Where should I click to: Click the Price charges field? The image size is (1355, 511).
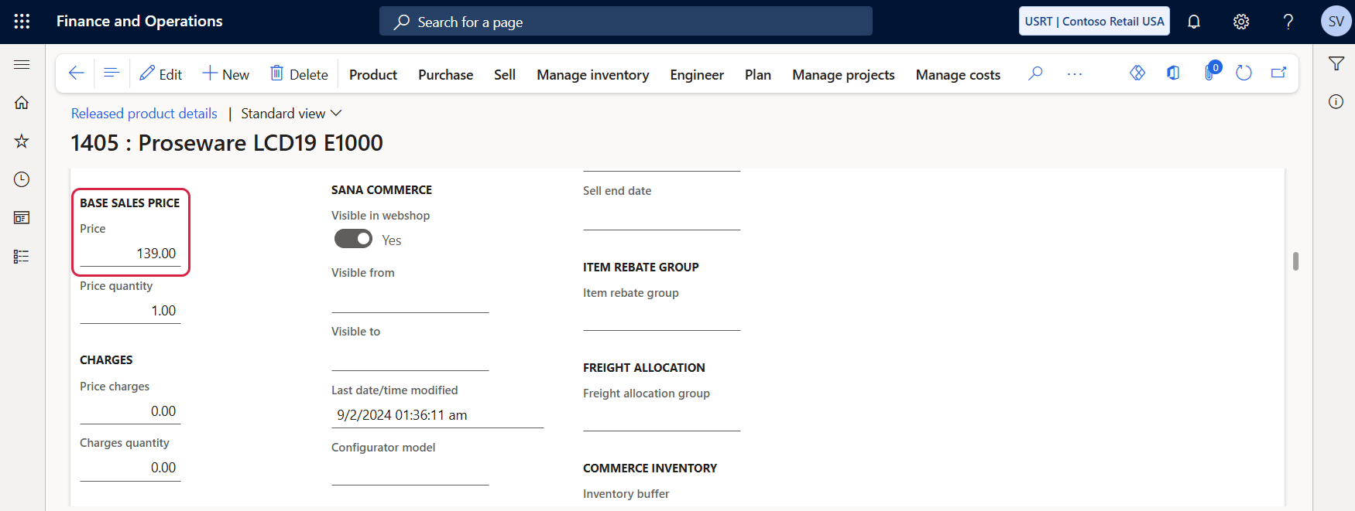130,411
